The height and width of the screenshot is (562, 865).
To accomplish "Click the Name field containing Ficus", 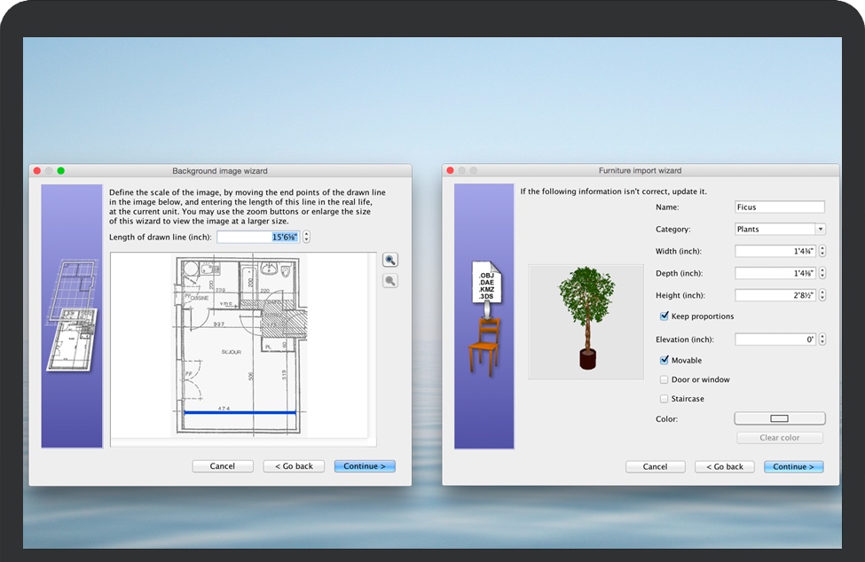I will tap(779, 207).
